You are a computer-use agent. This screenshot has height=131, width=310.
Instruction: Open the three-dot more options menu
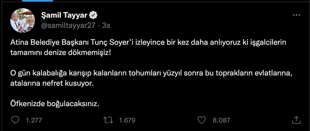pyautogui.click(x=296, y=15)
